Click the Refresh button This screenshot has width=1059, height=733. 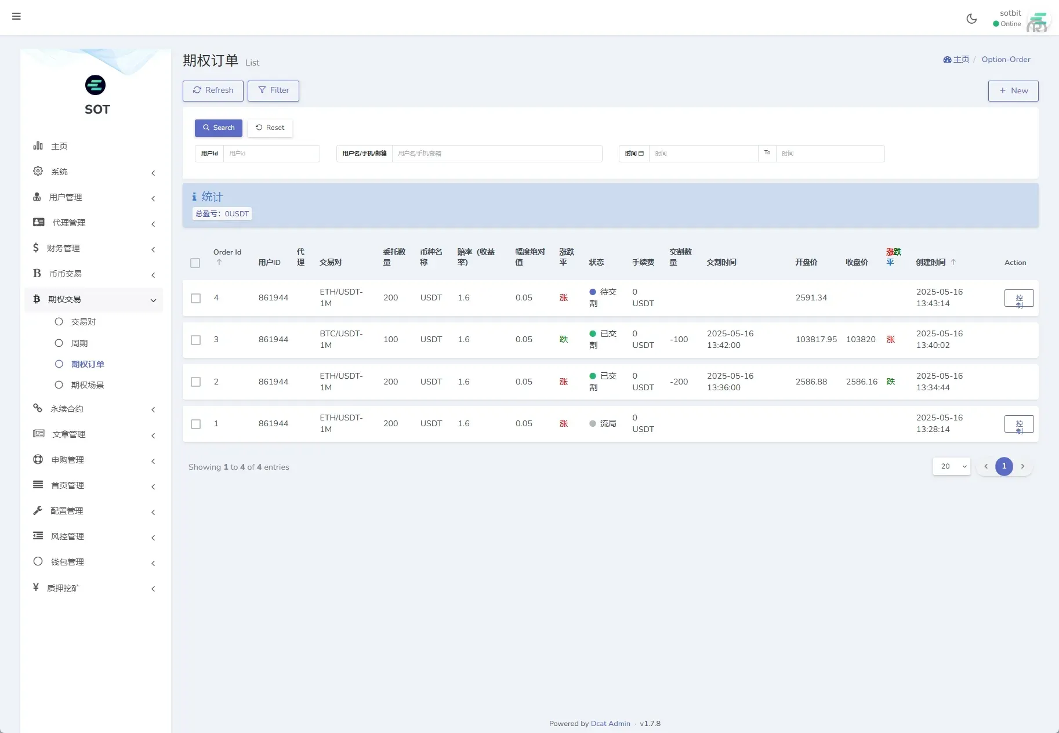point(212,90)
